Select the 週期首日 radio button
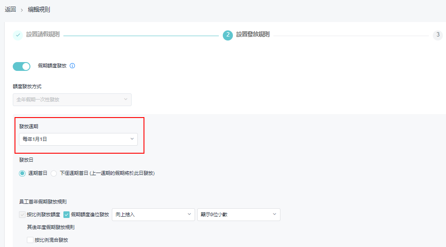 click(x=22, y=173)
